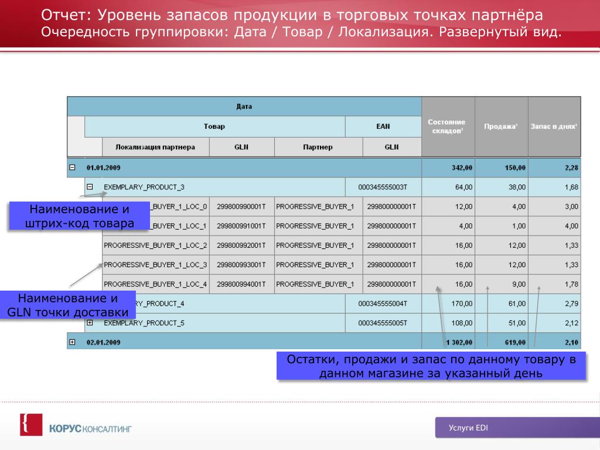The height and width of the screenshot is (450, 600).
Task: Select the 02.01.2009 date text
Action: click(103, 342)
